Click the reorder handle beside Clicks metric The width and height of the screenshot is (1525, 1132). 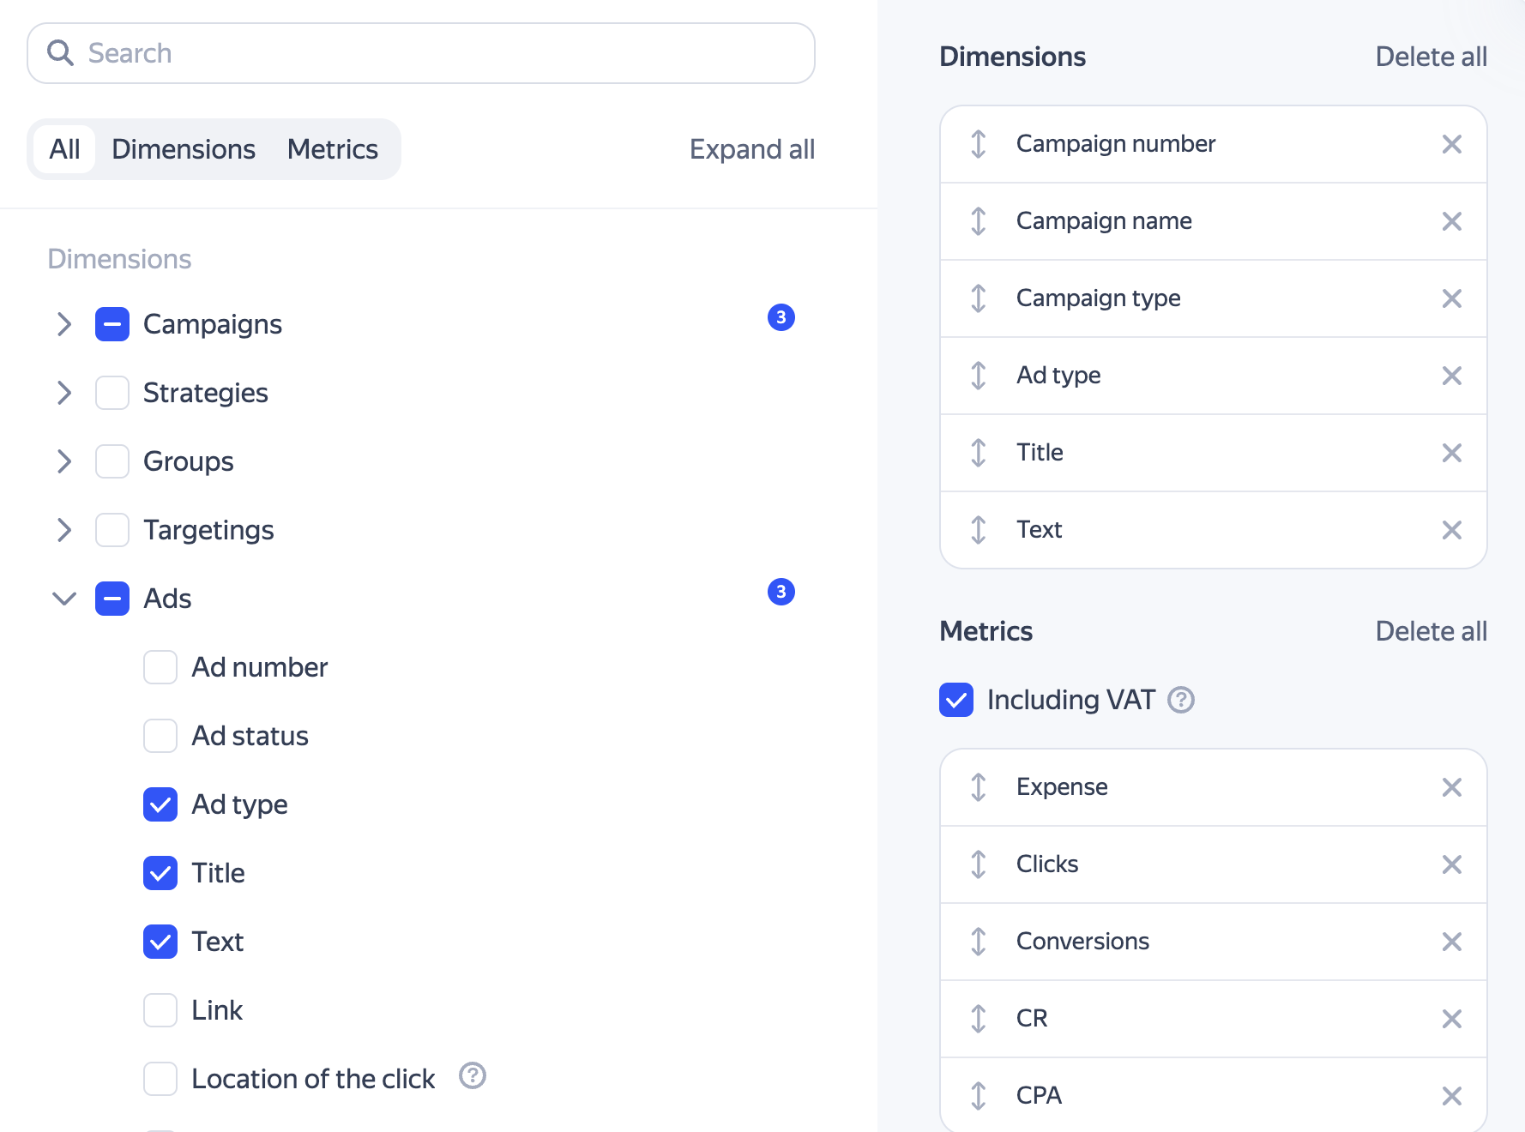coord(978,864)
